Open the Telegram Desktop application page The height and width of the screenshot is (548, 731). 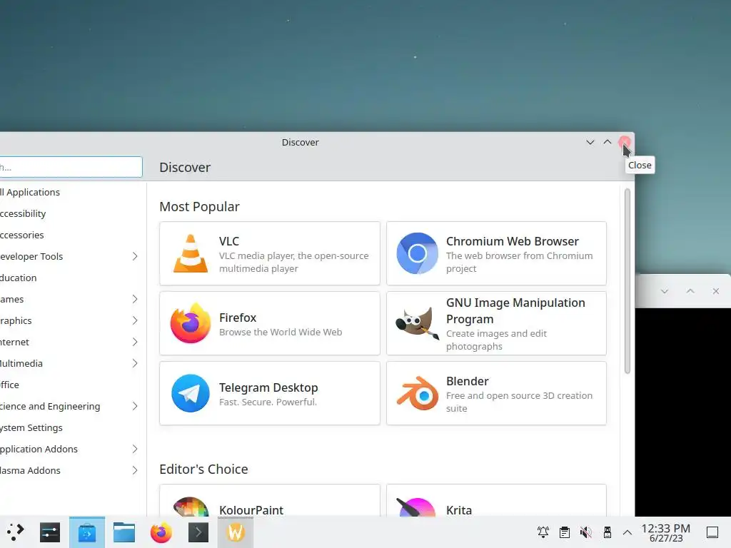(x=269, y=393)
